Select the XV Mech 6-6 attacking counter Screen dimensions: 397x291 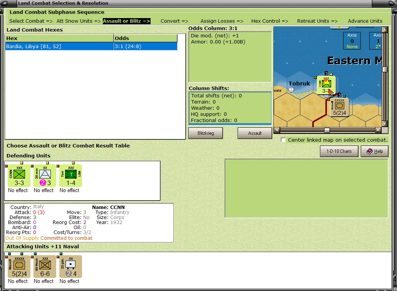pos(45,266)
